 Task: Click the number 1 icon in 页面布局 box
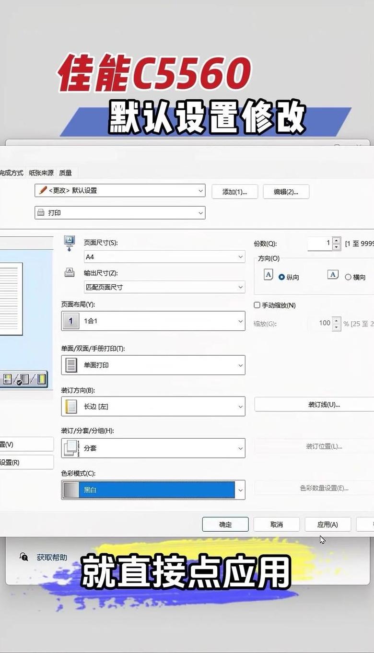pos(71,321)
